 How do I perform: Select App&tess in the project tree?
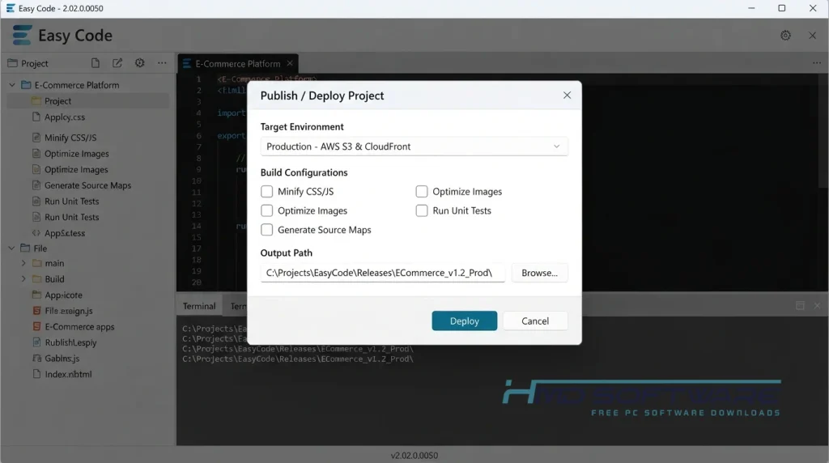[65, 232]
